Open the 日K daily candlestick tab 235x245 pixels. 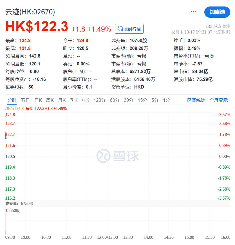coord(38,100)
